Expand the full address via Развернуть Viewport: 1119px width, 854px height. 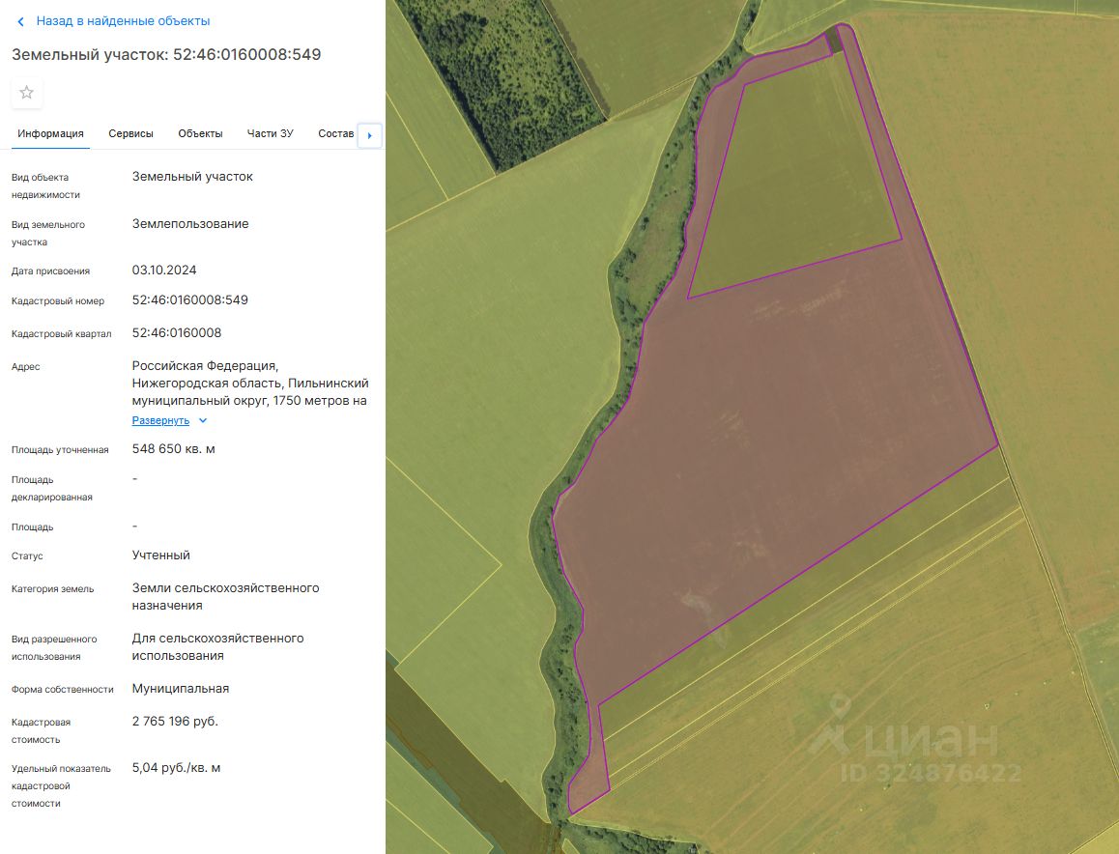160,420
